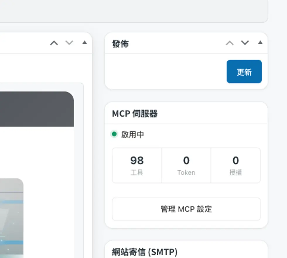The width and height of the screenshot is (287, 258).
Task: Move left panel up with chevron
Action: (x=54, y=43)
